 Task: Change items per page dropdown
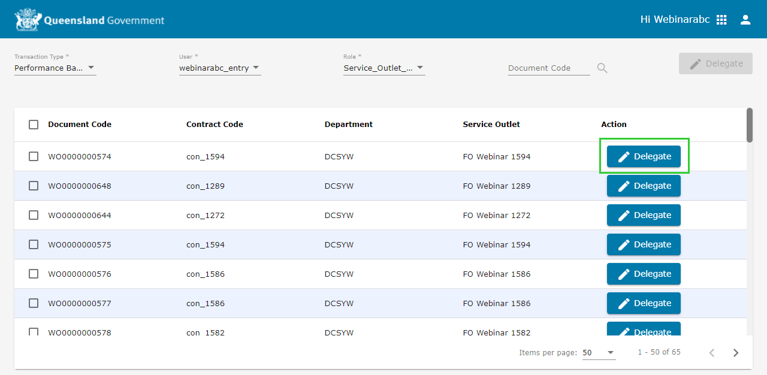pos(599,353)
